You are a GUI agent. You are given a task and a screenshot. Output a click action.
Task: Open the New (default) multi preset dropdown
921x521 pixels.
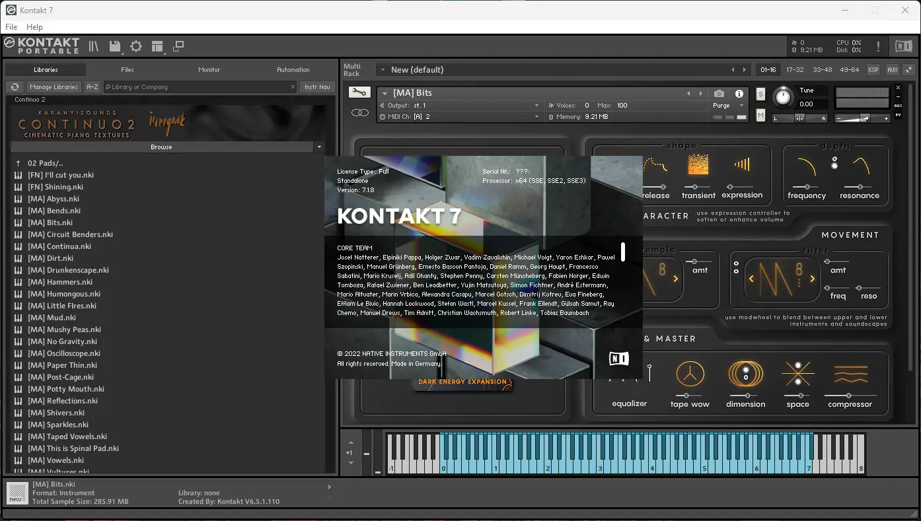coord(382,70)
